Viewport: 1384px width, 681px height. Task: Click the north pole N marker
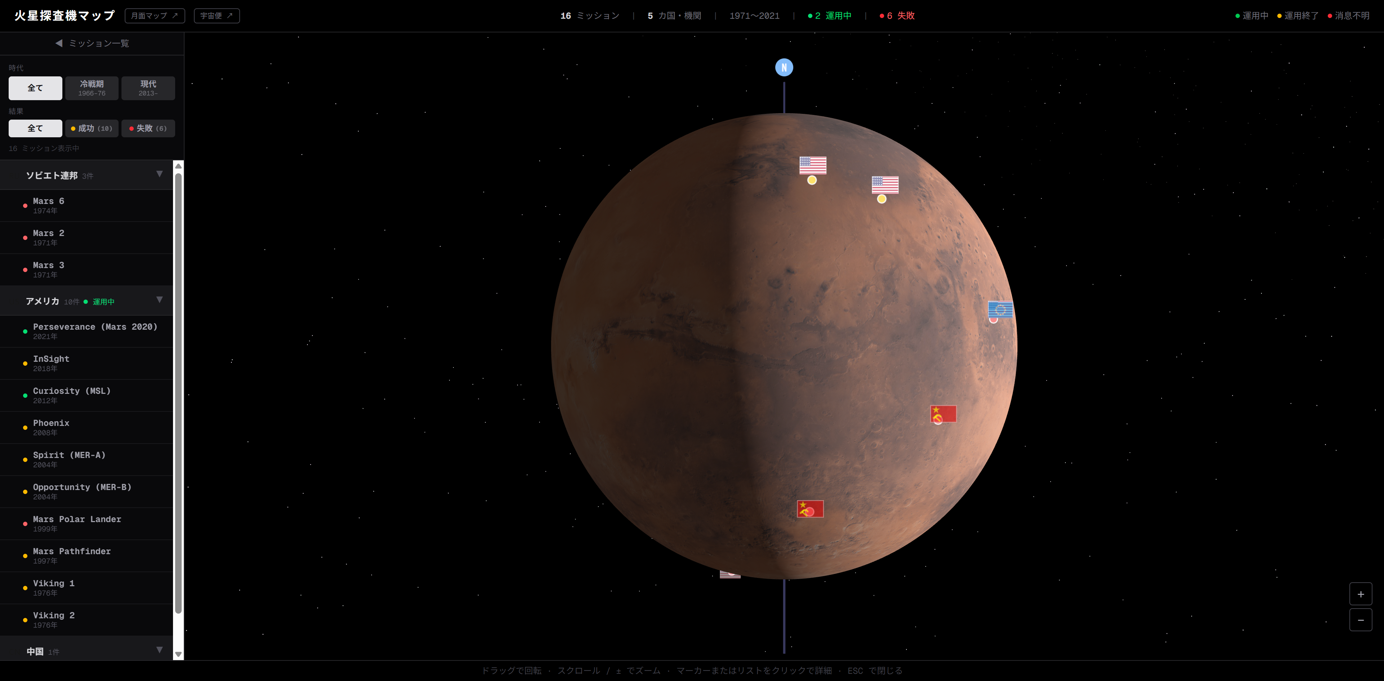[x=784, y=68]
